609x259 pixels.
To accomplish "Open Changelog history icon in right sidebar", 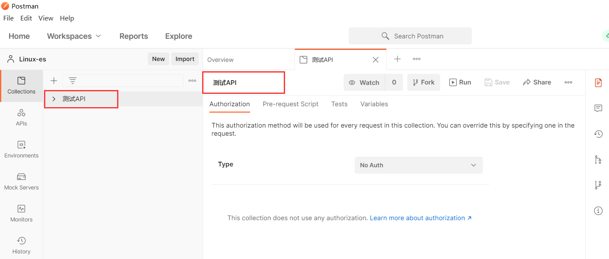I will click(598, 134).
